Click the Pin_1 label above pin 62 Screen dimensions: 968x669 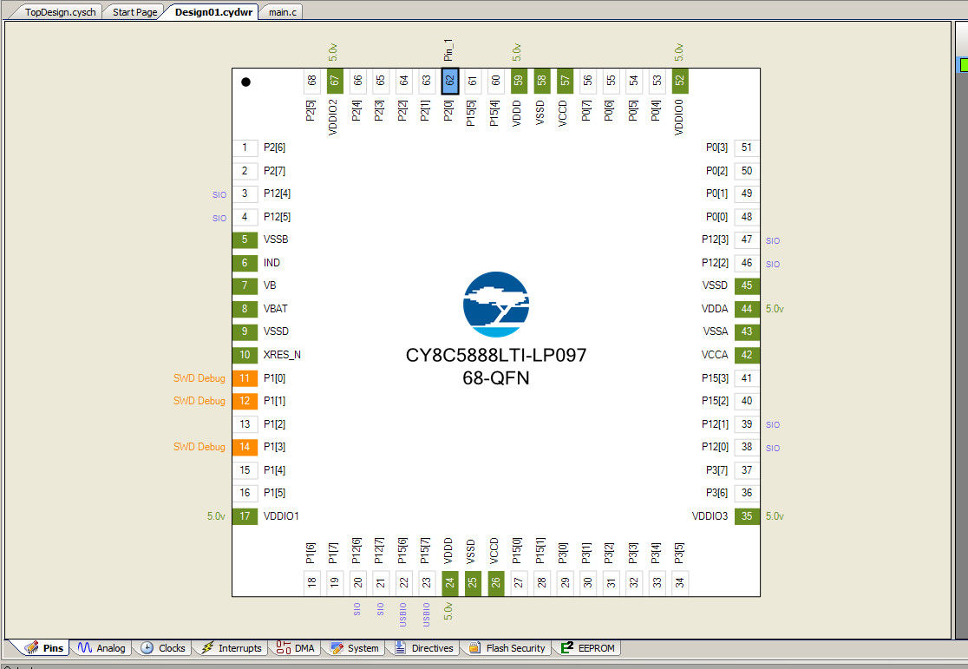[448, 50]
